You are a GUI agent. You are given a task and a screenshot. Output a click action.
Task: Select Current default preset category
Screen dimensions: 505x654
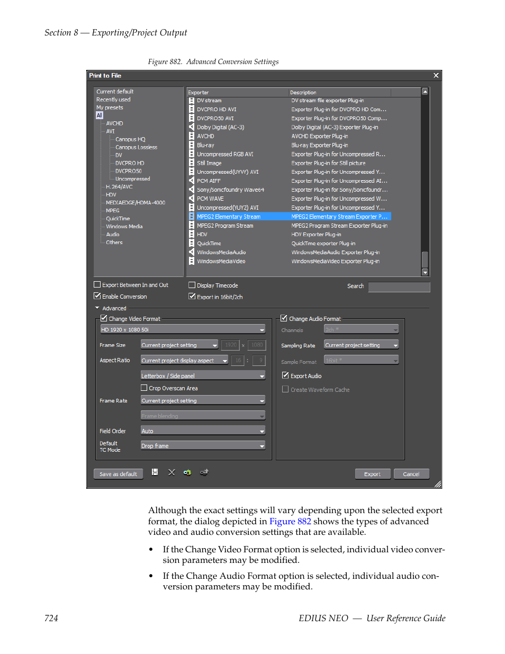click(x=115, y=92)
